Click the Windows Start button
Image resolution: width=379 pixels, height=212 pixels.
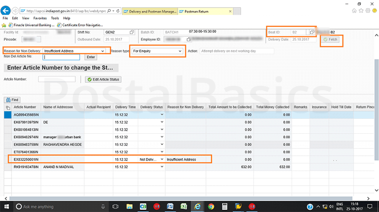coord(7,206)
